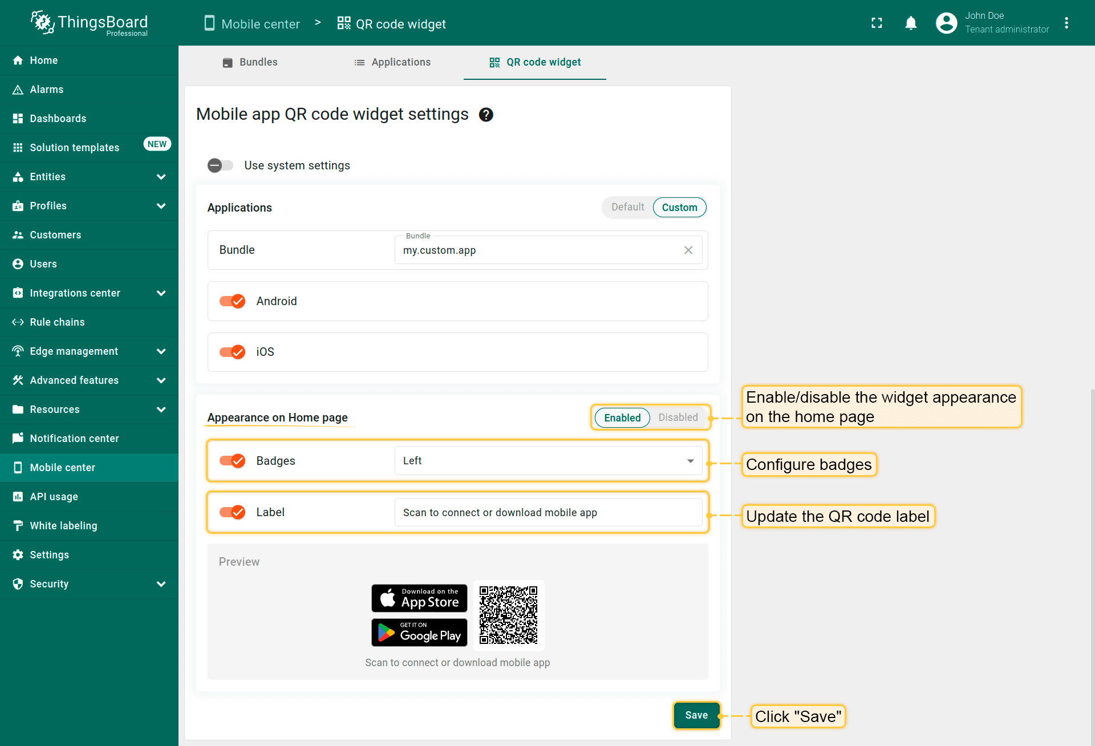Disable the Badges switch
Viewport: 1095px width, 746px height.
tap(233, 461)
